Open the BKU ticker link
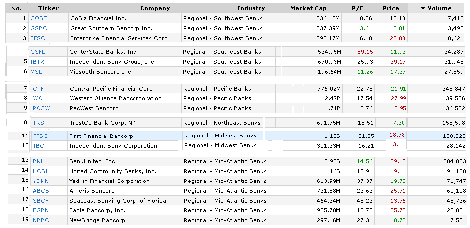The width and height of the screenshot is (470, 228). 39,161
